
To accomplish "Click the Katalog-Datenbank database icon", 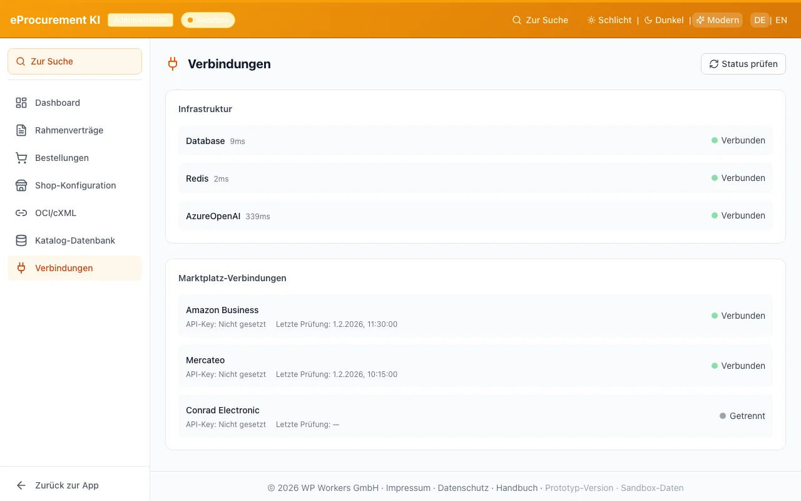I will (x=21, y=240).
